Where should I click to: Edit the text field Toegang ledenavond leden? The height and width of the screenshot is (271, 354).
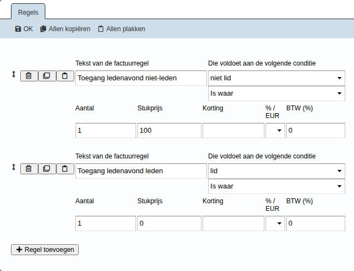[x=141, y=171]
